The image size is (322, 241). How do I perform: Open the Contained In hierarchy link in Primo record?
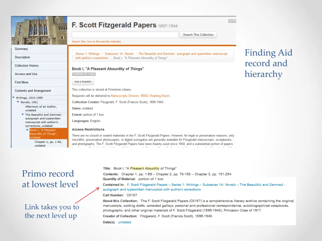pos(194,187)
